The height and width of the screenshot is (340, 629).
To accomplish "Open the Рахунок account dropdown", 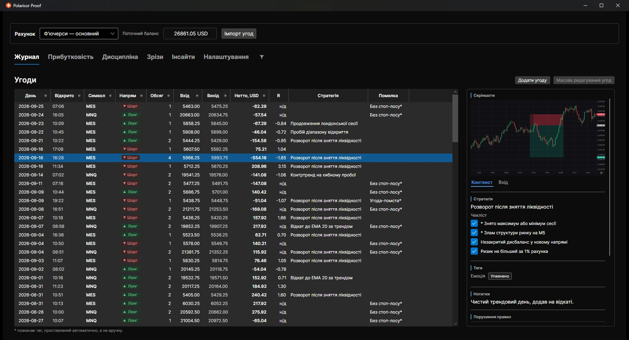I will point(79,34).
